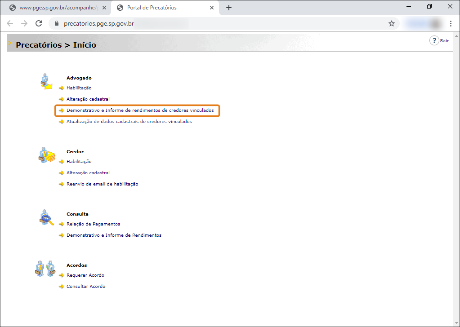Click the help question mark icon
The image size is (460, 327).
(x=434, y=40)
